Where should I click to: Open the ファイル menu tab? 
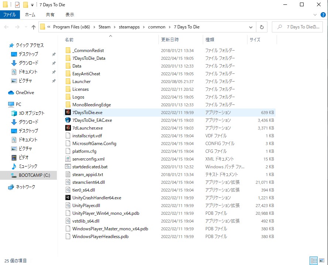[10, 15]
